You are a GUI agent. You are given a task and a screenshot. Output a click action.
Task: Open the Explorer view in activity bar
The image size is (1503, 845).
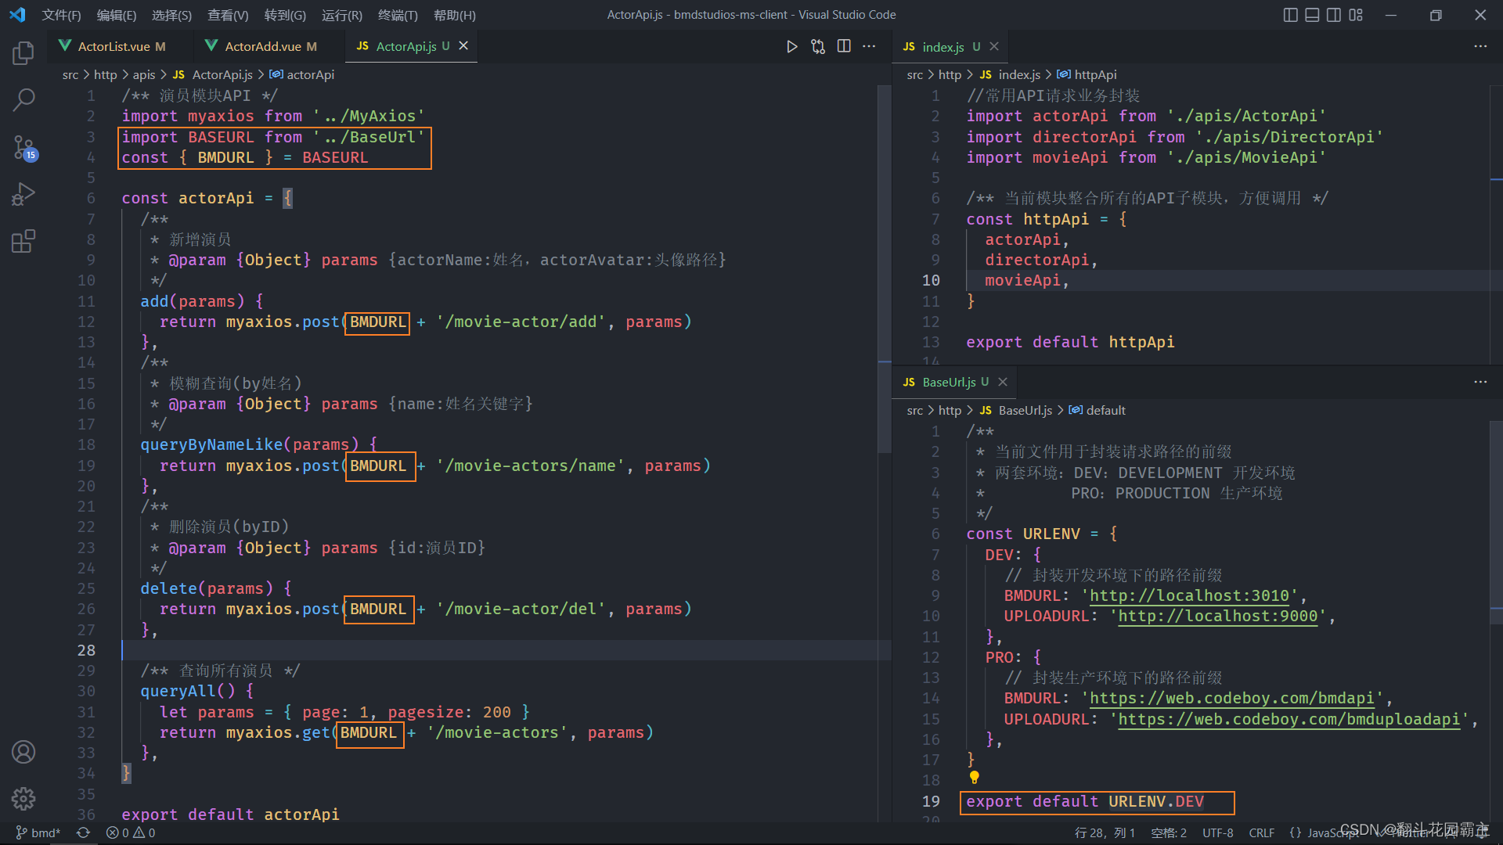[23, 52]
